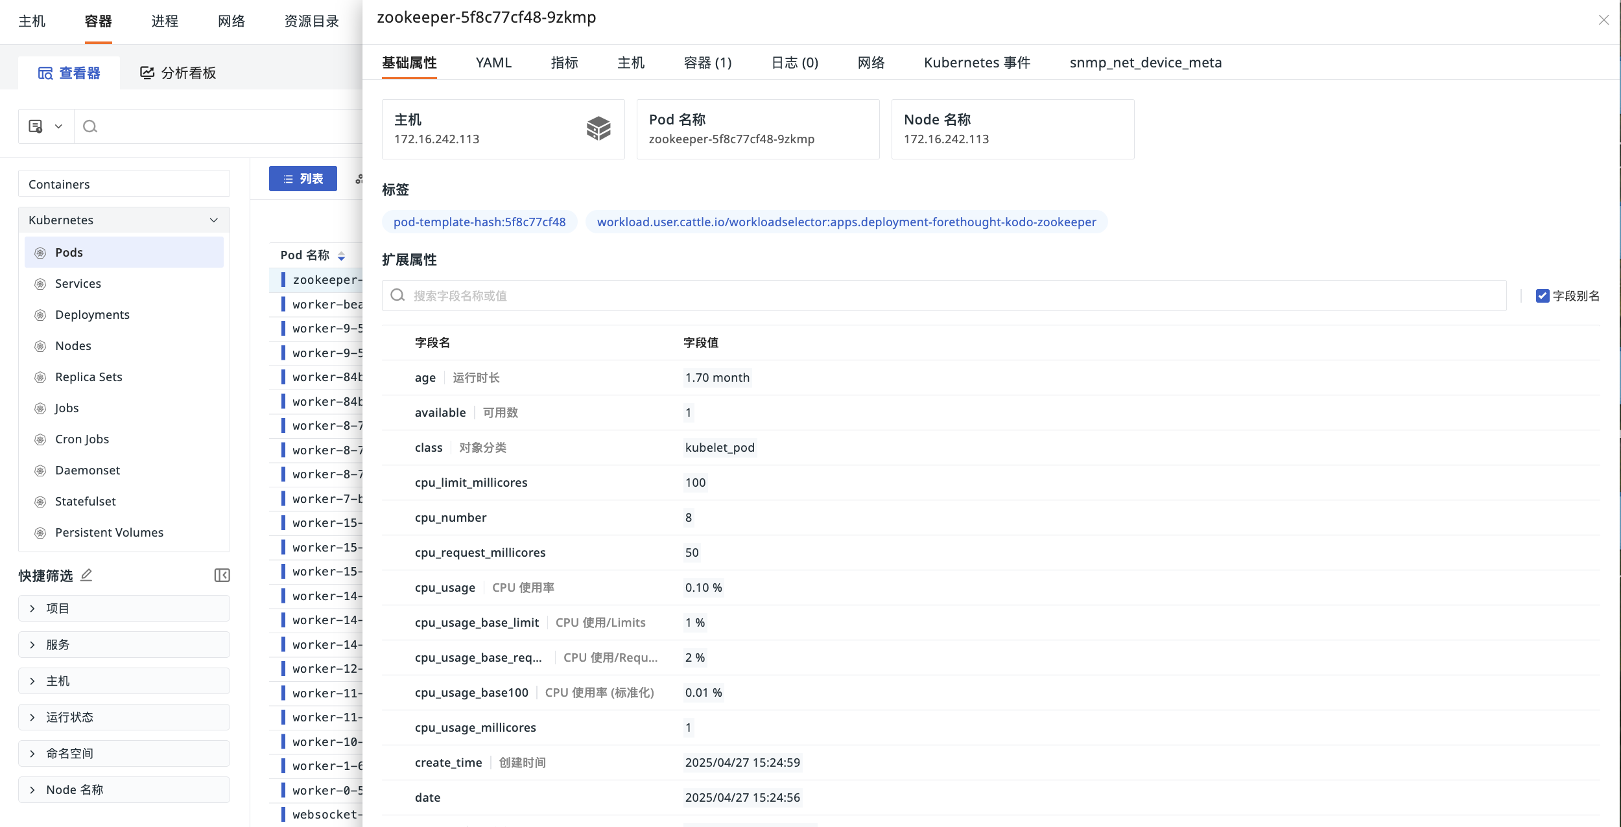This screenshot has height=827, width=1621.
Task: Open the 日志 (0) logs tab
Action: (794, 63)
